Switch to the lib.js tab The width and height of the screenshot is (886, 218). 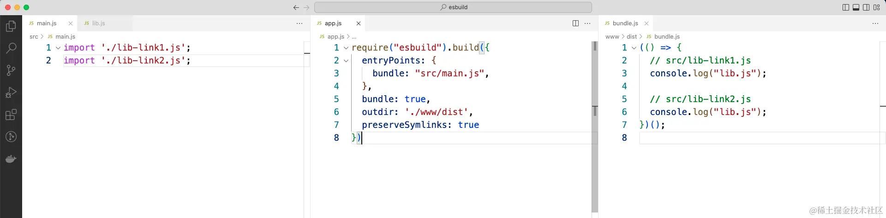tap(98, 23)
